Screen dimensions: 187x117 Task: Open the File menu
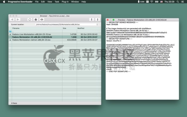coord(37,2)
